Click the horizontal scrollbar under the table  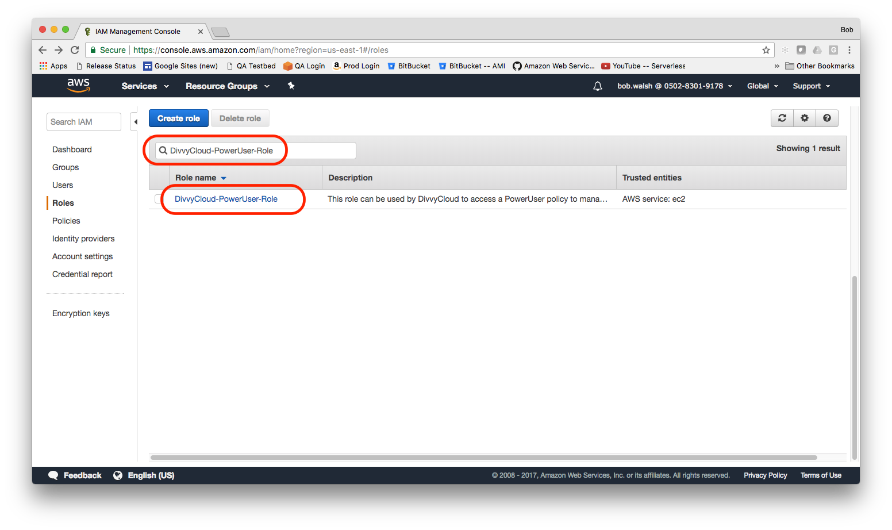[483, 458]
